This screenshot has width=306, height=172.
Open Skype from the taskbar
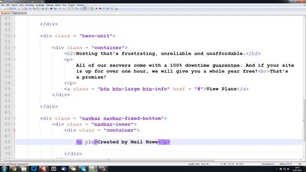(83, 169)
